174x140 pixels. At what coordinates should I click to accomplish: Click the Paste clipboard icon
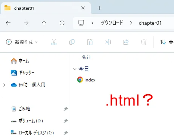[x=90, y=42]
